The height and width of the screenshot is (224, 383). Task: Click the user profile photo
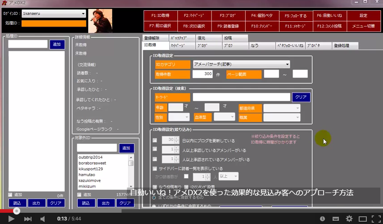coord(100,21)
